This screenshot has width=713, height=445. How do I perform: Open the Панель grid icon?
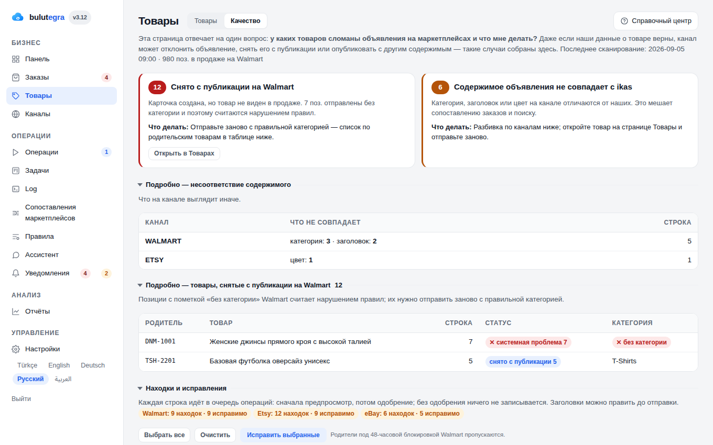pyautogui.click(x=16, y=59)
